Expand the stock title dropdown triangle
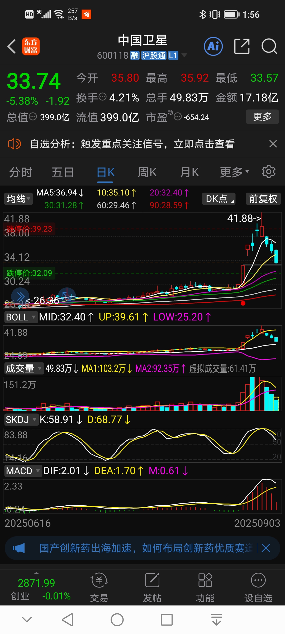The height and width of the screenshot is (634, 285). (x=184, y=55)
